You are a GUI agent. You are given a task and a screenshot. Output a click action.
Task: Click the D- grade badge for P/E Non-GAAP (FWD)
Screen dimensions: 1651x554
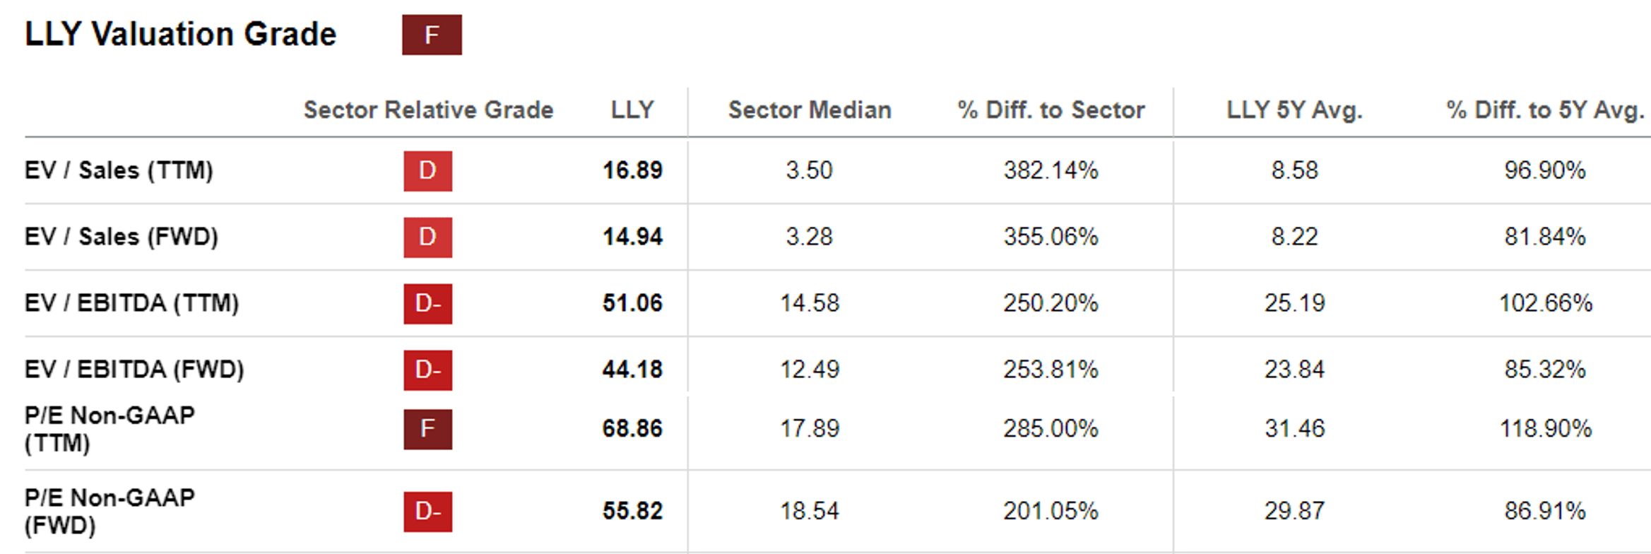(x=427, y=511)
